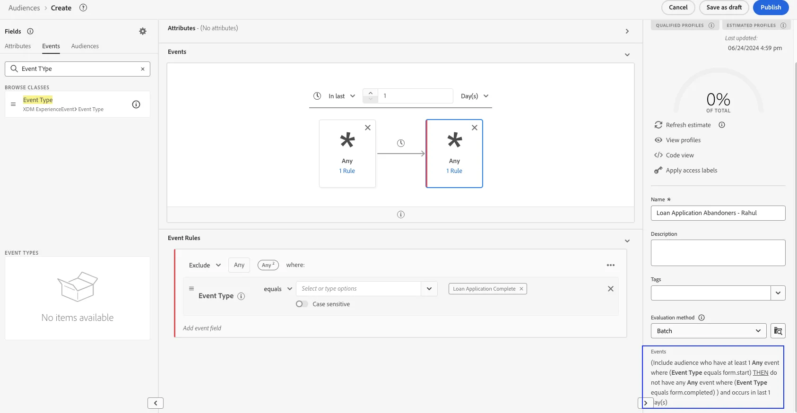Click Estimated Profiles info icon
Image resolution: width=797 pixels, height=413 pixels.
tap(783, 26)
